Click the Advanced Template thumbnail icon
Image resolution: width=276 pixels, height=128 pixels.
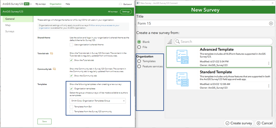pyautogui.click(x=182, y=57)
